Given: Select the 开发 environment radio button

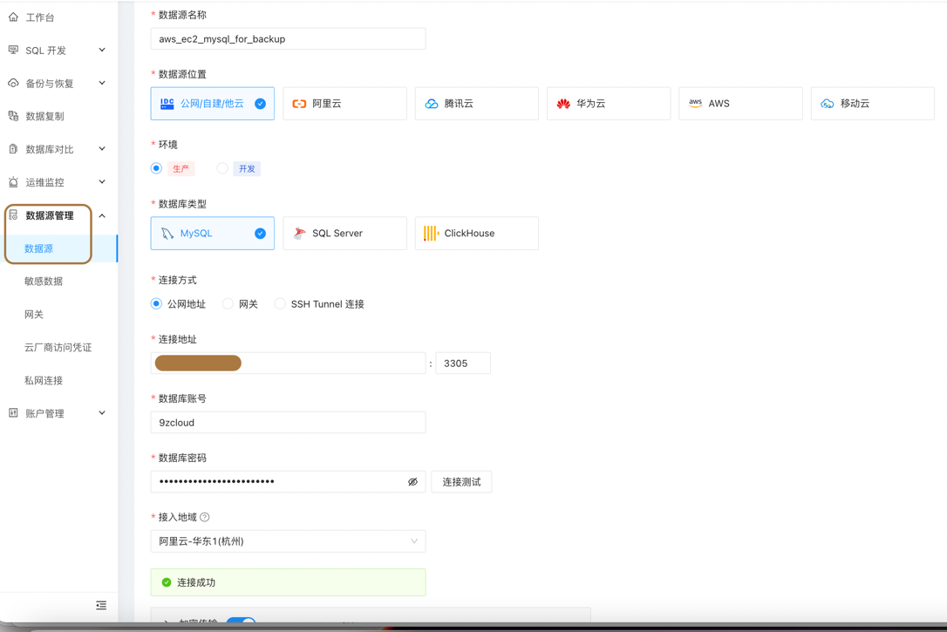Looking at the screenshot, I should coord(222,167).
